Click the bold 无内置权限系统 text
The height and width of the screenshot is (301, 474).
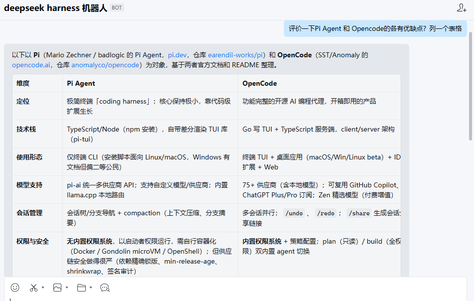pos(89,241)
